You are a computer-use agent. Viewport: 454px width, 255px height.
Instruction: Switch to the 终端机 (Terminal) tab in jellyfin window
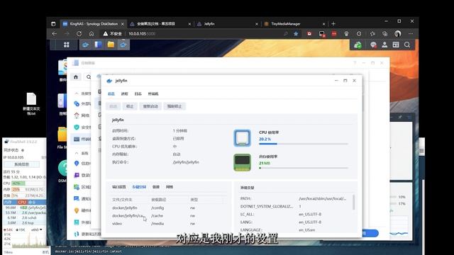coord(153,93)
